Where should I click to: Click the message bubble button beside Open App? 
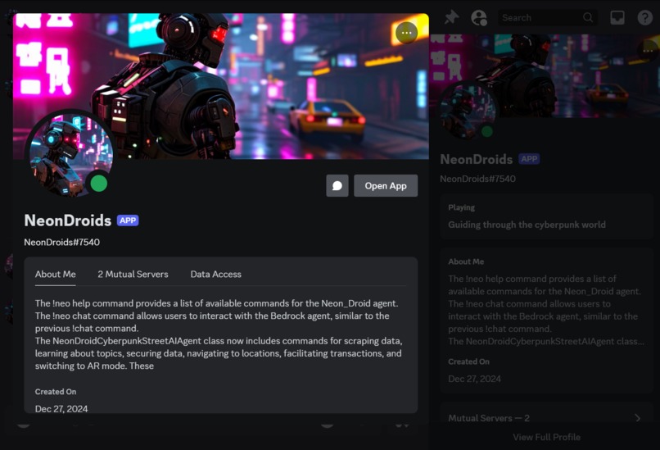tap(337, 186)
